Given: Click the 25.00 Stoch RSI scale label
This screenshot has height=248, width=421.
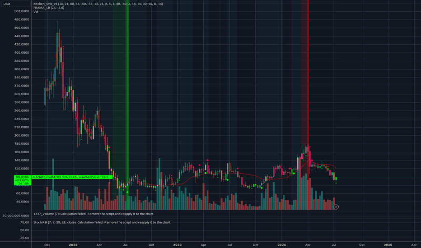Looking at the screenshot, I should 24,238.
